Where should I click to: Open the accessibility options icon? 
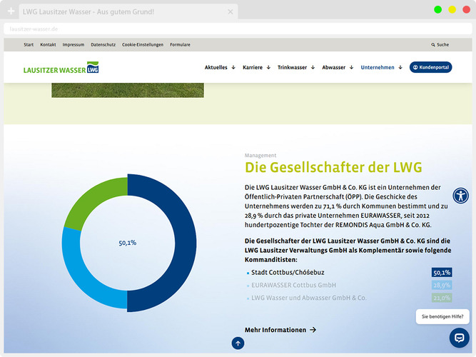pyautogui.click(x=461, y=196)
